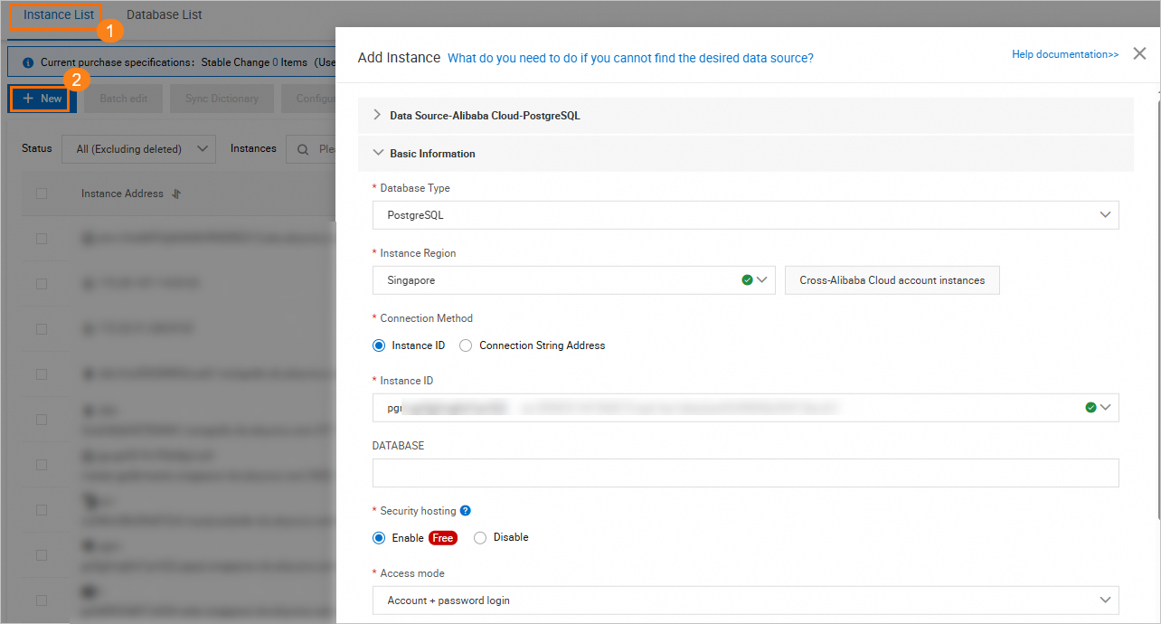Expand the Data Source-Alibaba Cloud-PostgreSQL section
Image resolution: width=1161 pixels, height=624 pixels.
pos(378,115)
